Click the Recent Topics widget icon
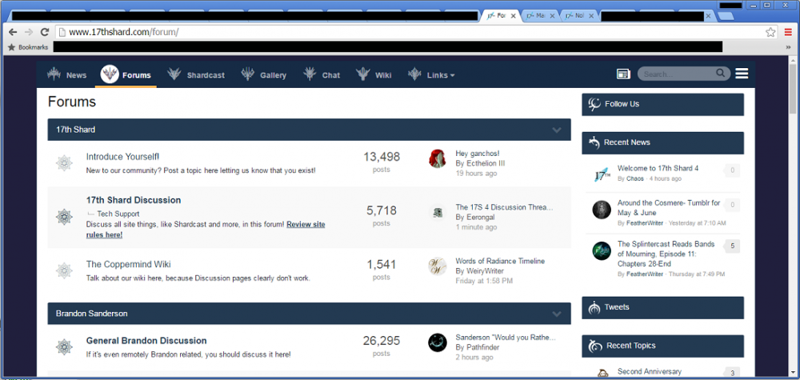Viewport: 800px width, 380px height. coord(595,346)
